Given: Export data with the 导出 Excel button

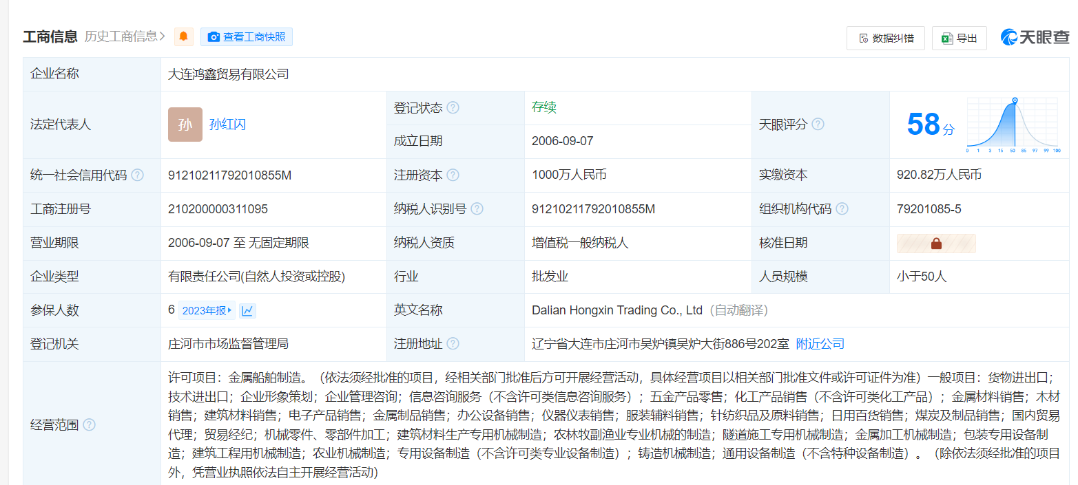Looking at the screenshot, I should 959,38.
